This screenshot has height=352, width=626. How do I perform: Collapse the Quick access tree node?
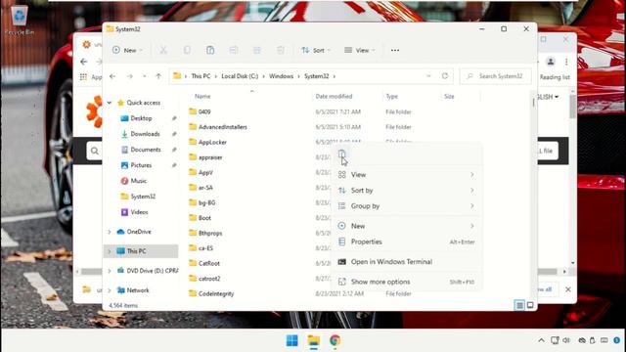(110, 103)
